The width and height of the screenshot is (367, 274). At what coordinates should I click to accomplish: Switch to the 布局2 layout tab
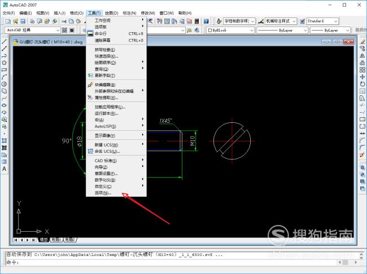tap(70, 240)
